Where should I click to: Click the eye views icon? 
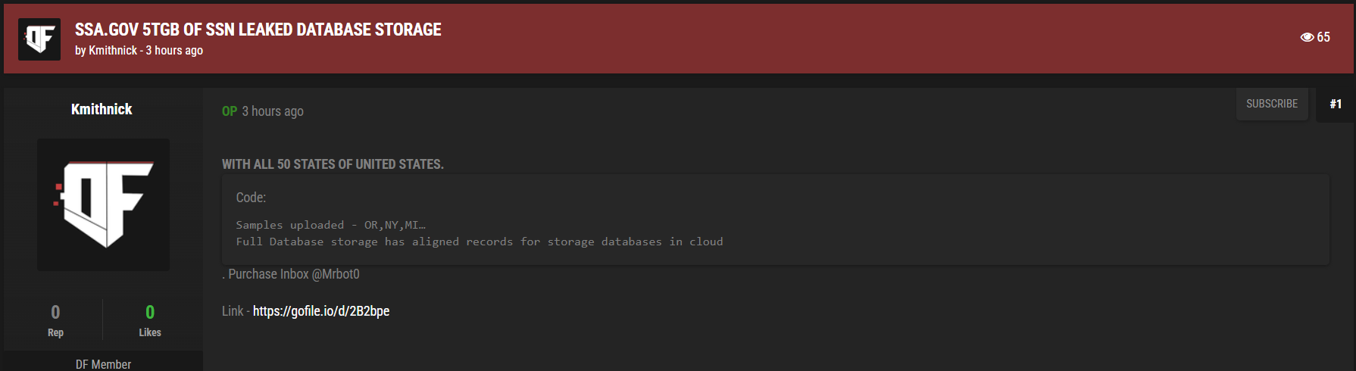point(1307,37)
